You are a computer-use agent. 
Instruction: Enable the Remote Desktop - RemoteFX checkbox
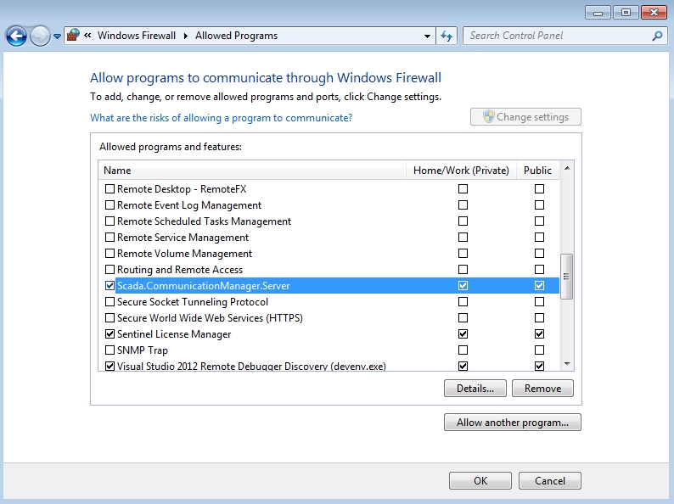click(110, 189)
